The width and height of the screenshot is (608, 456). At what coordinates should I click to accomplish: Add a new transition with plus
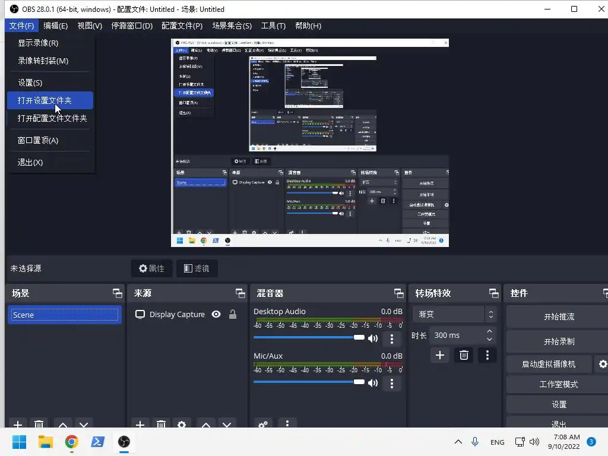point(440,355)
